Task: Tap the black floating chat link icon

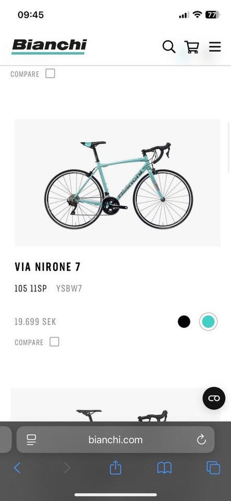Action: click(214, 398)
